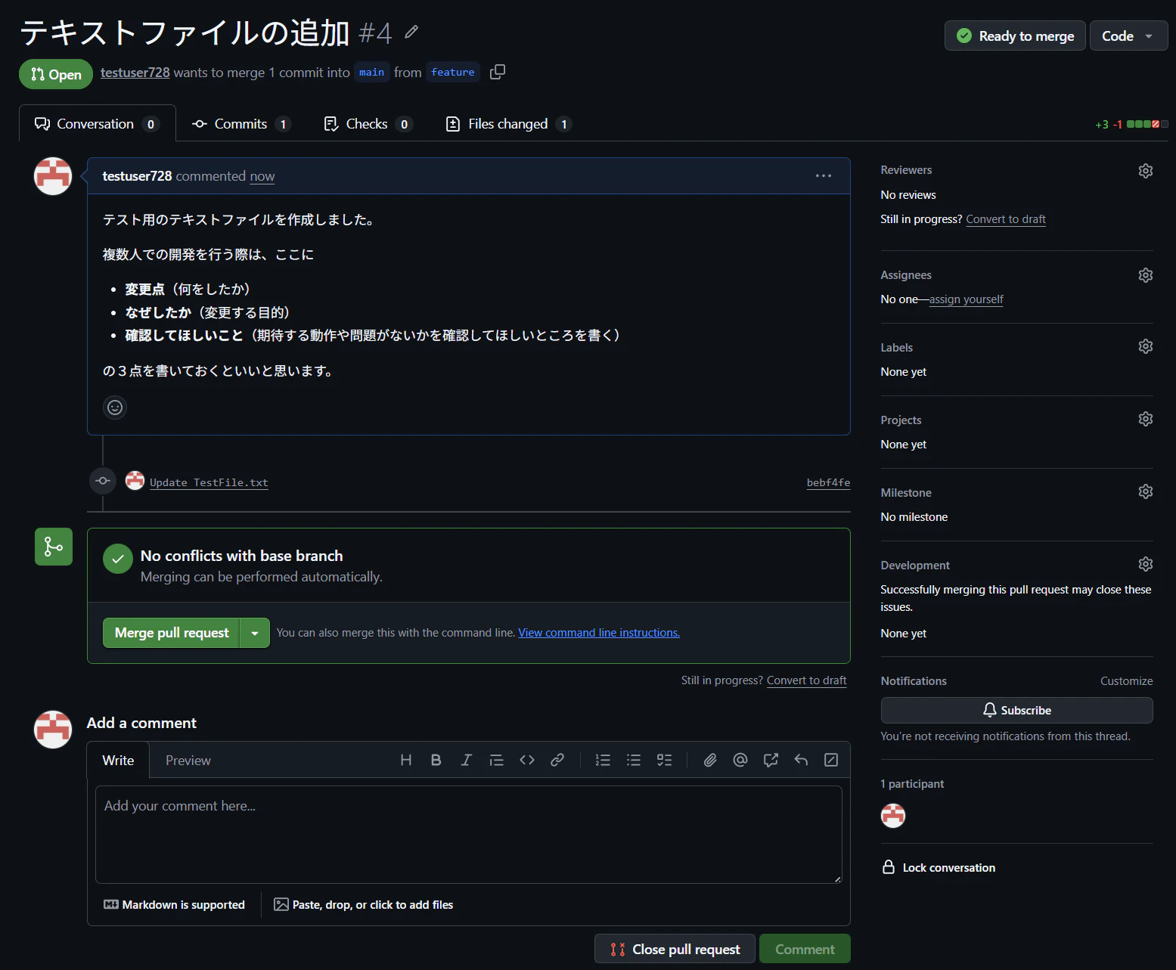Image resolution: width=1176 pixels, height=970 pixels.
Task: Open the Checks tab
Action: click(x=368, y=123)
